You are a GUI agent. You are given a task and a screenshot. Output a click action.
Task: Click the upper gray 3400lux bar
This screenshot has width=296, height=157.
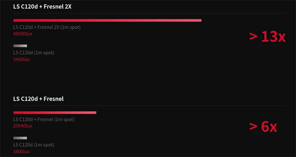[x=20, y=46]
